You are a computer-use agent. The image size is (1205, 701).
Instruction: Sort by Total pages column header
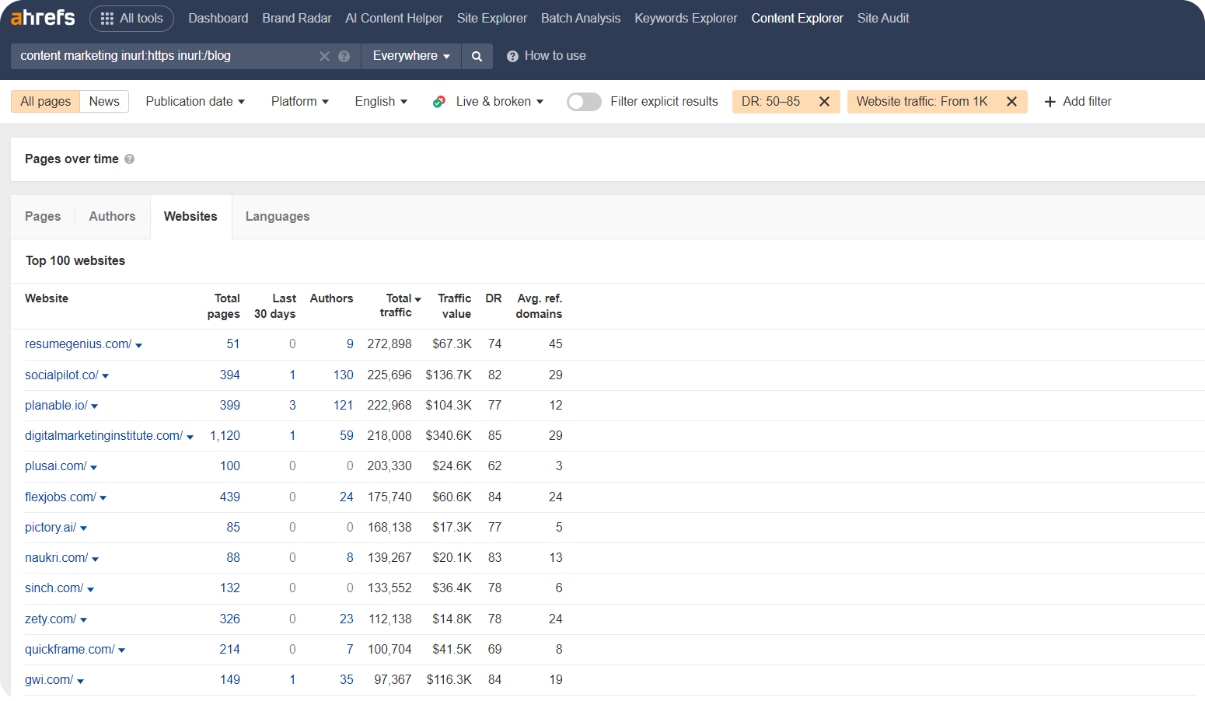(224, 306)
